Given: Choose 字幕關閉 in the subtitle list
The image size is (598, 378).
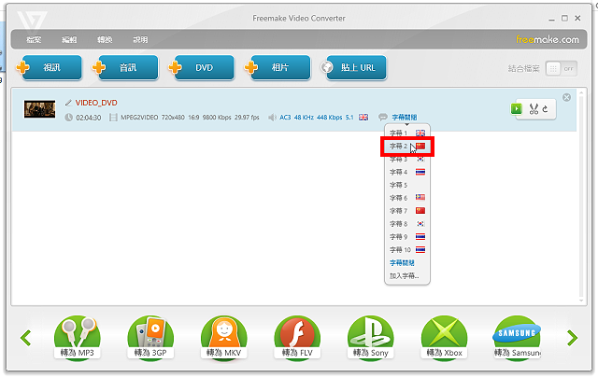Looking at the screenshot, I should click(402, 262).
